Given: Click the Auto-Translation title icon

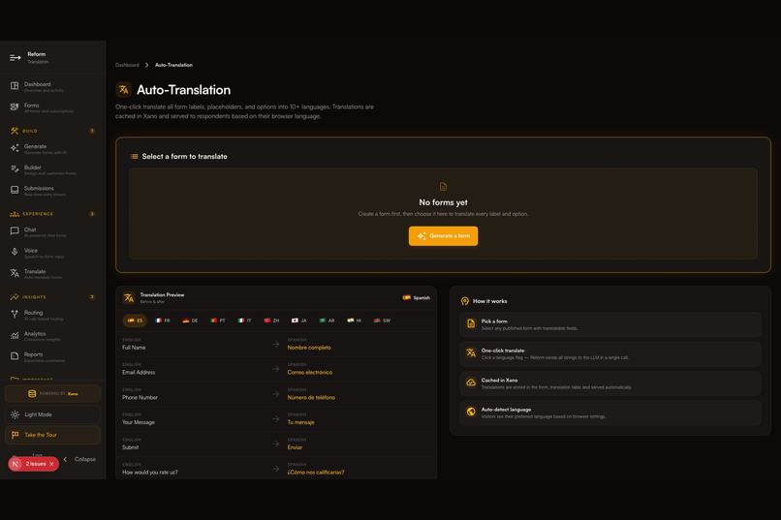Looking at the screenshot, I should (x=123, y=89).
